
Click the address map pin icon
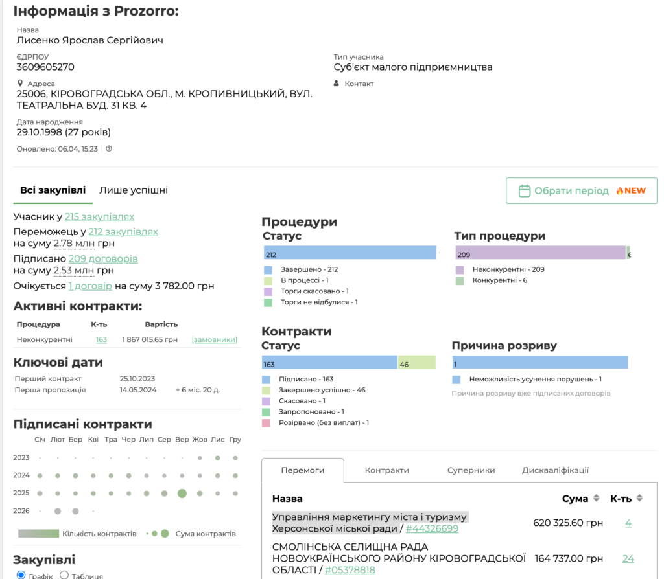pos(20,84)
